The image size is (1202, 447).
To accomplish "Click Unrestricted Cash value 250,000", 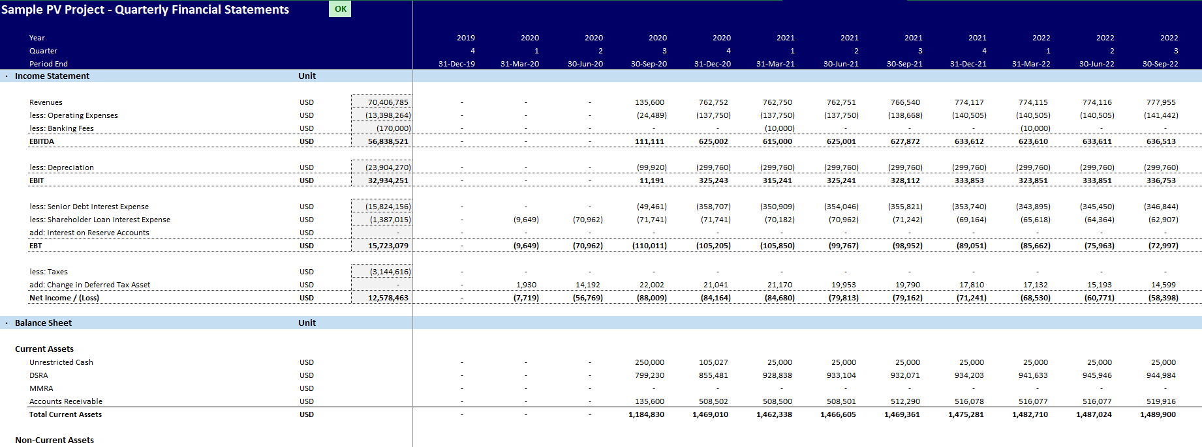I will coord(649,362).
